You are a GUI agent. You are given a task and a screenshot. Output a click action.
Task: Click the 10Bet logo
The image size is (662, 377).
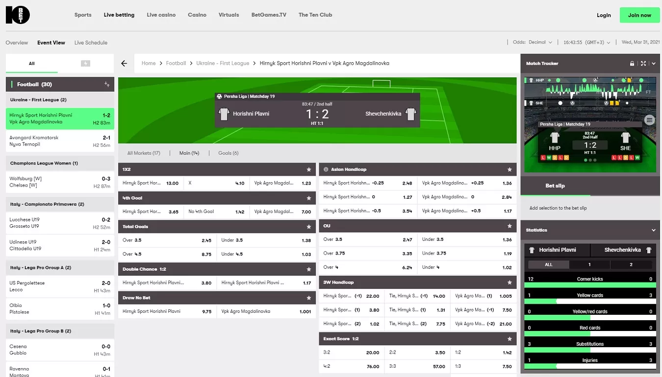pos(18,15)
